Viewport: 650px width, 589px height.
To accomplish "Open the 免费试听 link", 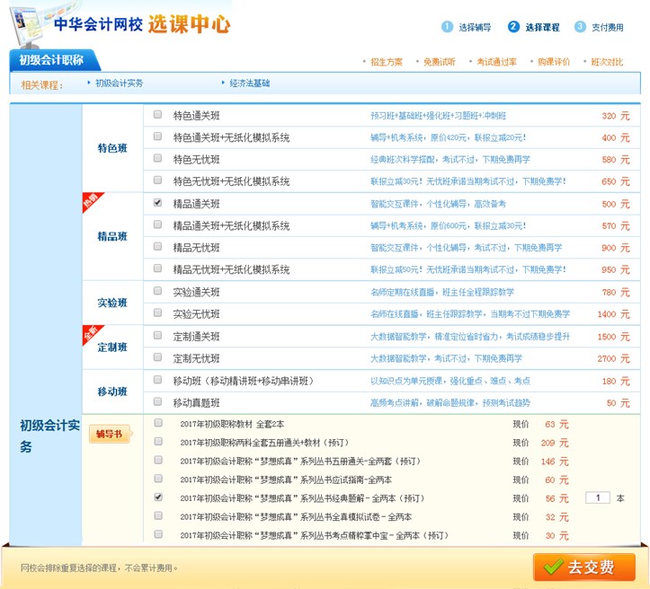I will tap(439, 62).
